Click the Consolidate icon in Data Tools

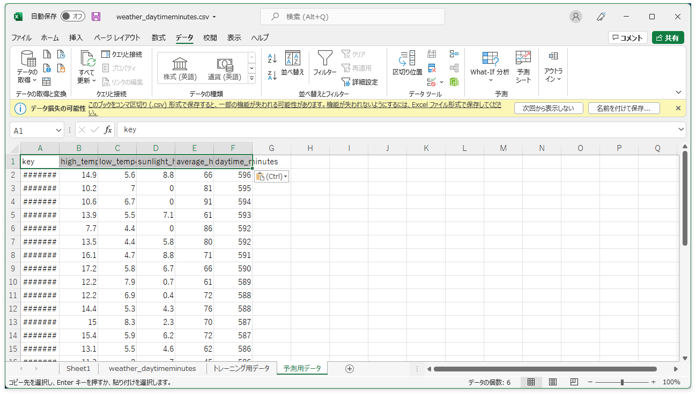[x=454, y=54]
